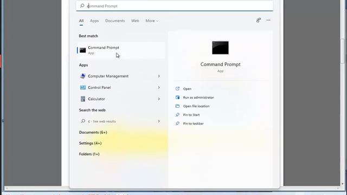Choose Open file location
Viewport: 347px width, 195px height.
pyautogui.click(x=196, y=106)
